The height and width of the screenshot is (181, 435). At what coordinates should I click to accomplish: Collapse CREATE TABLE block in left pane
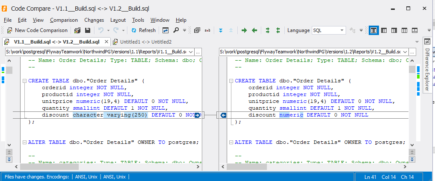click(x=24, y=81)
